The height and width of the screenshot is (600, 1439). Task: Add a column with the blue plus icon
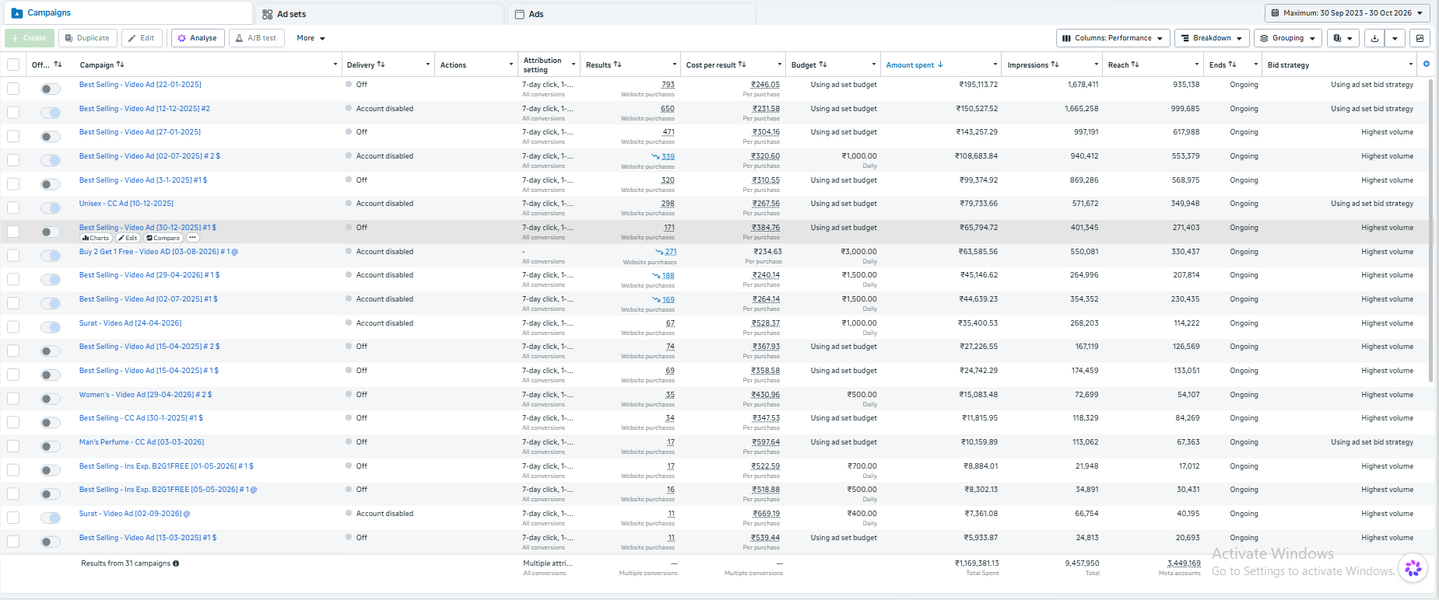1427,65
